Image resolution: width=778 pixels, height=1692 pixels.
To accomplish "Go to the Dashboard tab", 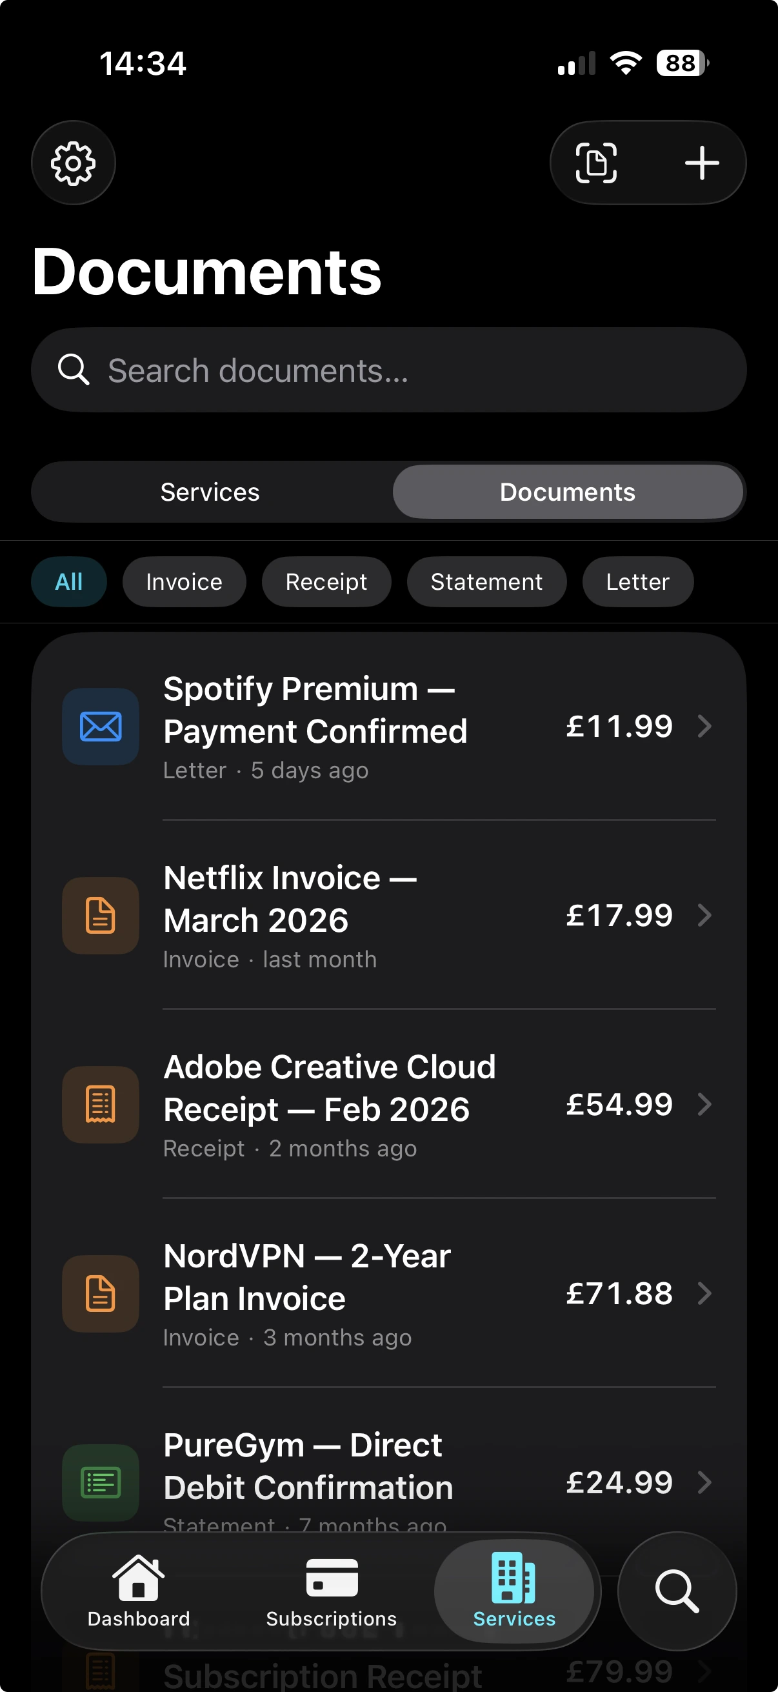I will click(x=139, y=1591).
